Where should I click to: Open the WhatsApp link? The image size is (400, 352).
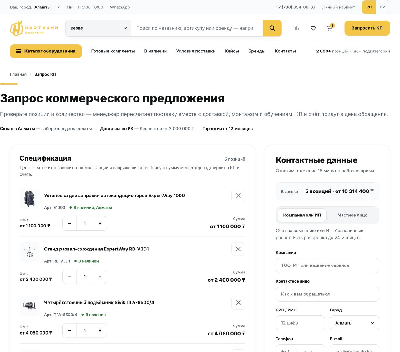[x=120, y=7]
